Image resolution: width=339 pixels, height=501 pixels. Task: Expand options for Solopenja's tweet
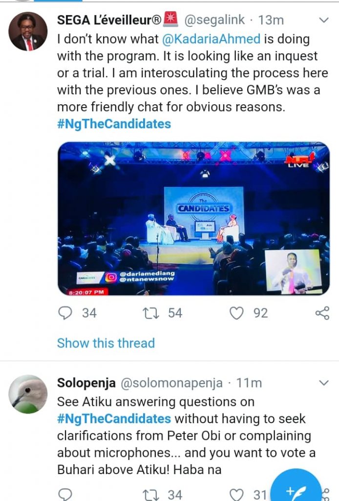click(323, 382)
